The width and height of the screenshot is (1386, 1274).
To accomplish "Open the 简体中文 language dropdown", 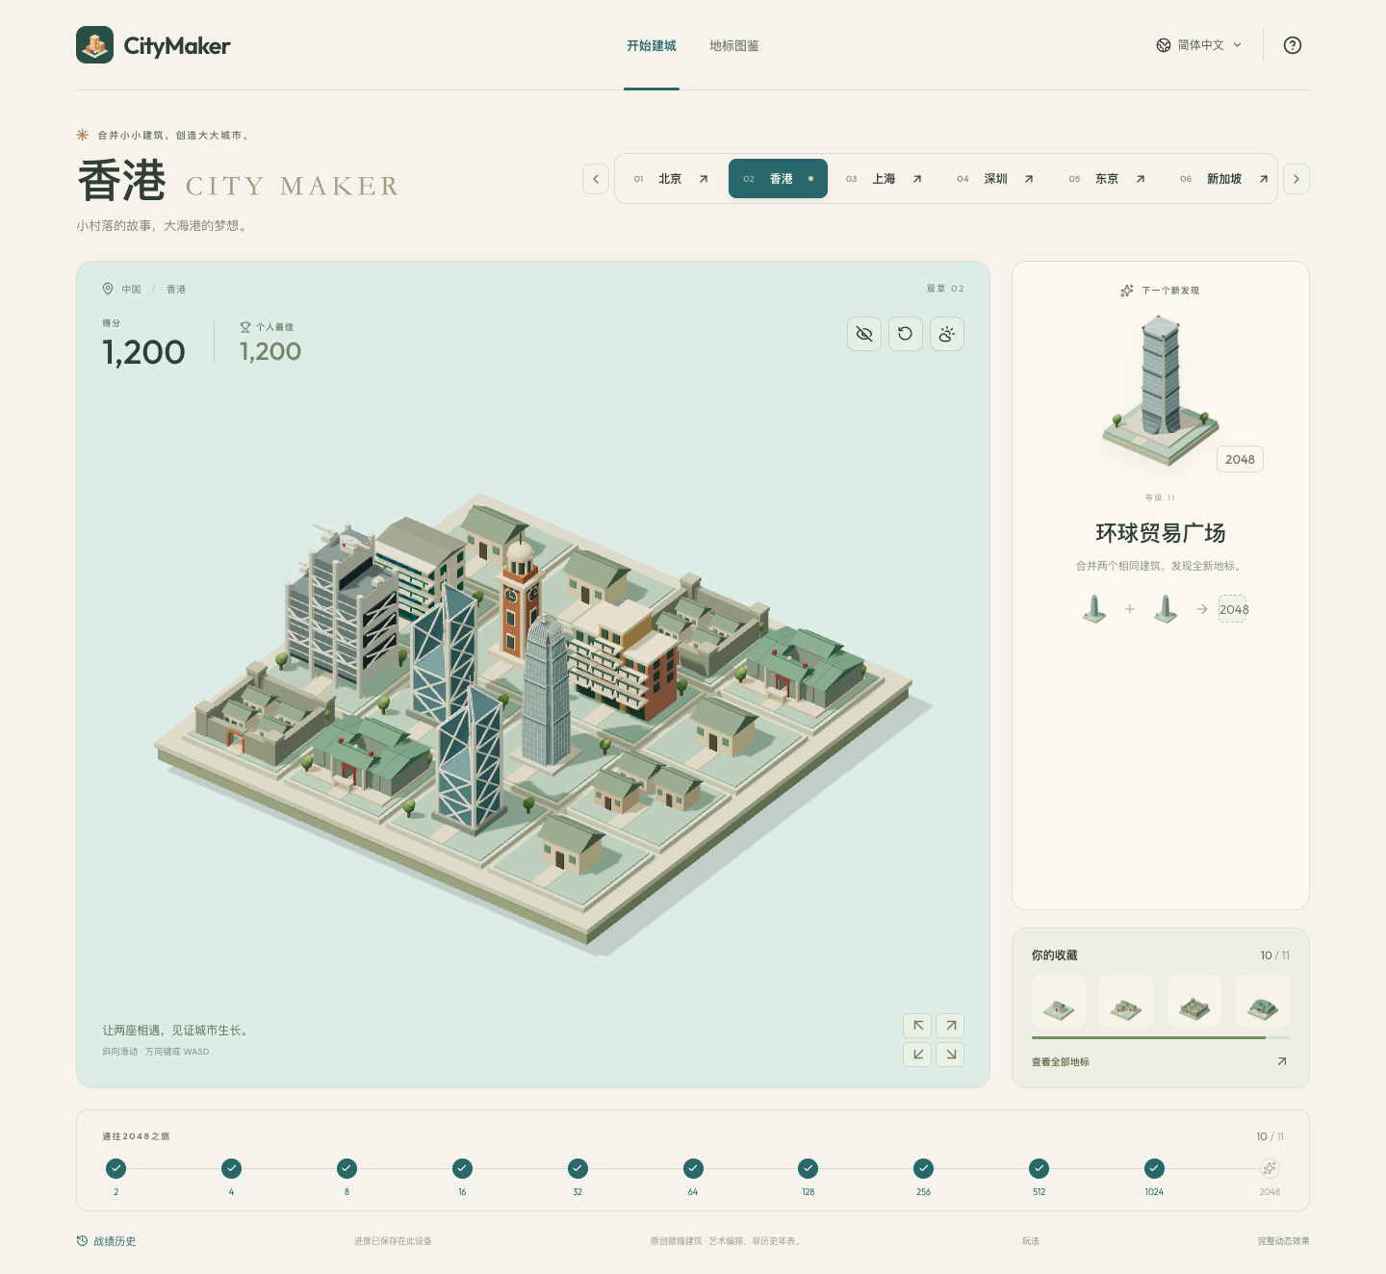I will pos(1199,45).
